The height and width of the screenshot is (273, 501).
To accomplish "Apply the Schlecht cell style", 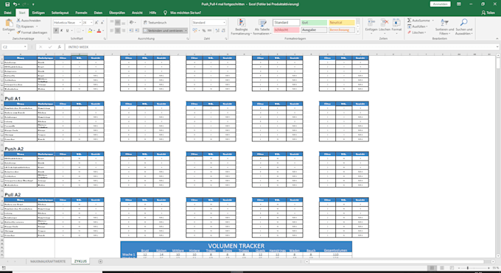I will coord(287,30).
